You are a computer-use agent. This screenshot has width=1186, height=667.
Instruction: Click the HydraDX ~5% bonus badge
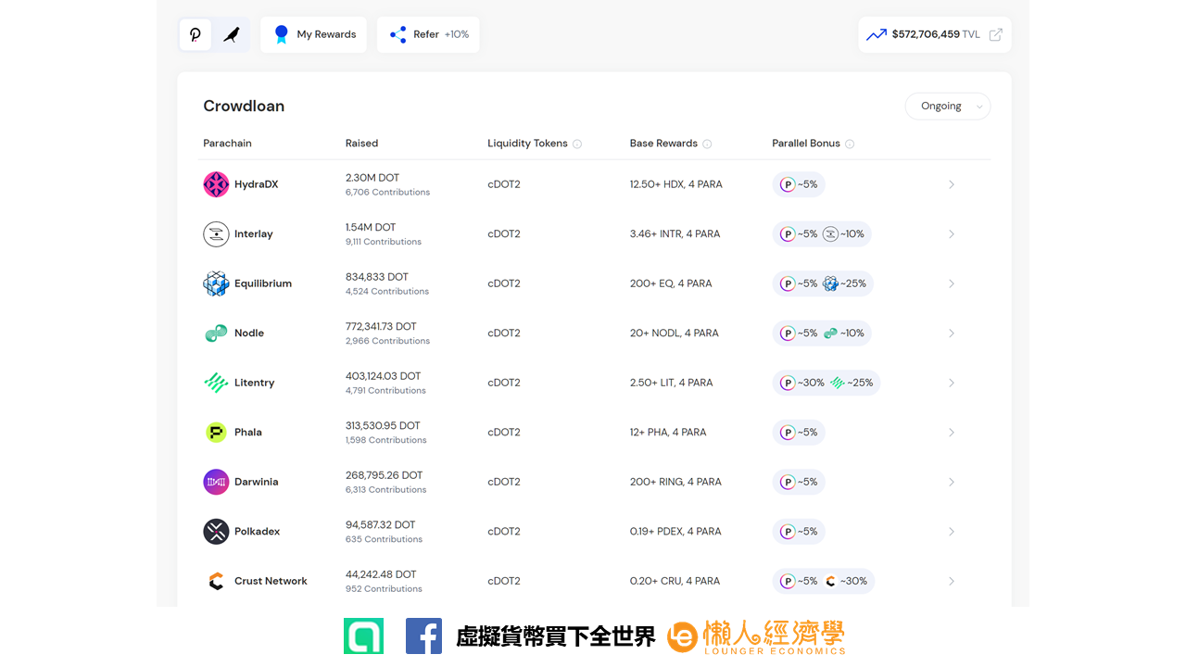click(799, 184)
